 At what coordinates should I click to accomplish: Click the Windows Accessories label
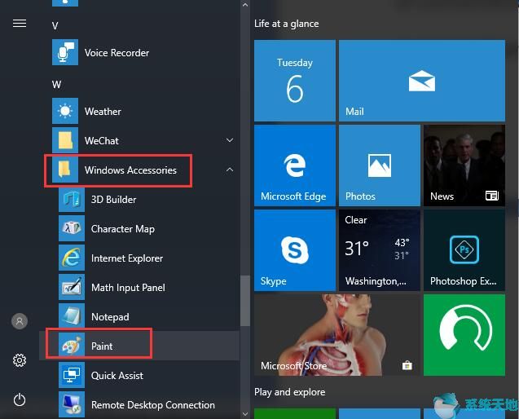click(130, 170)
